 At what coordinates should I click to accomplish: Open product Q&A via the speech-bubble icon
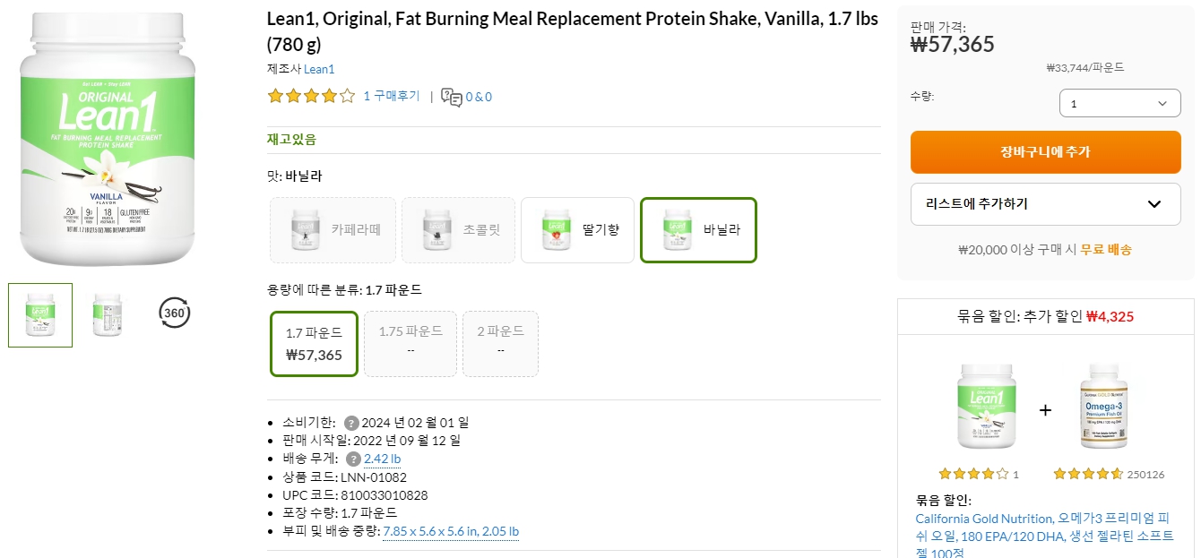click(x=450, y=98)
